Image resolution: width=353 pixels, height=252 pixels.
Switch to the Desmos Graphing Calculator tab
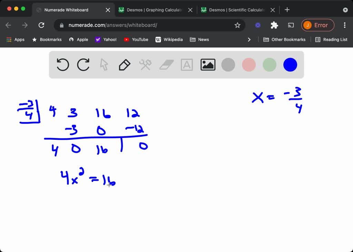point(155,10)
